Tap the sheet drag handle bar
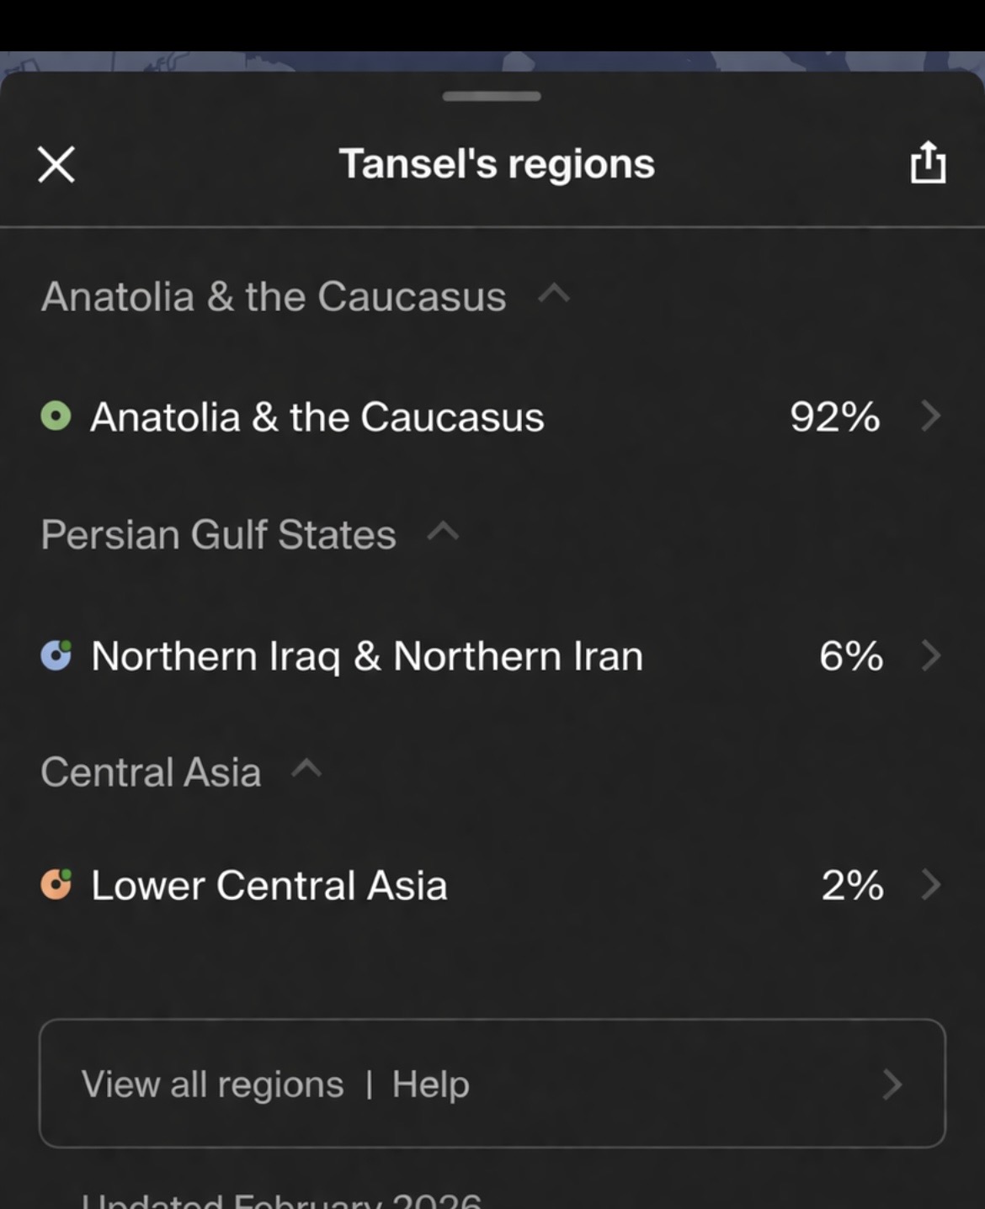Viewport: 985px width, 1209px height. coord(492,96)
